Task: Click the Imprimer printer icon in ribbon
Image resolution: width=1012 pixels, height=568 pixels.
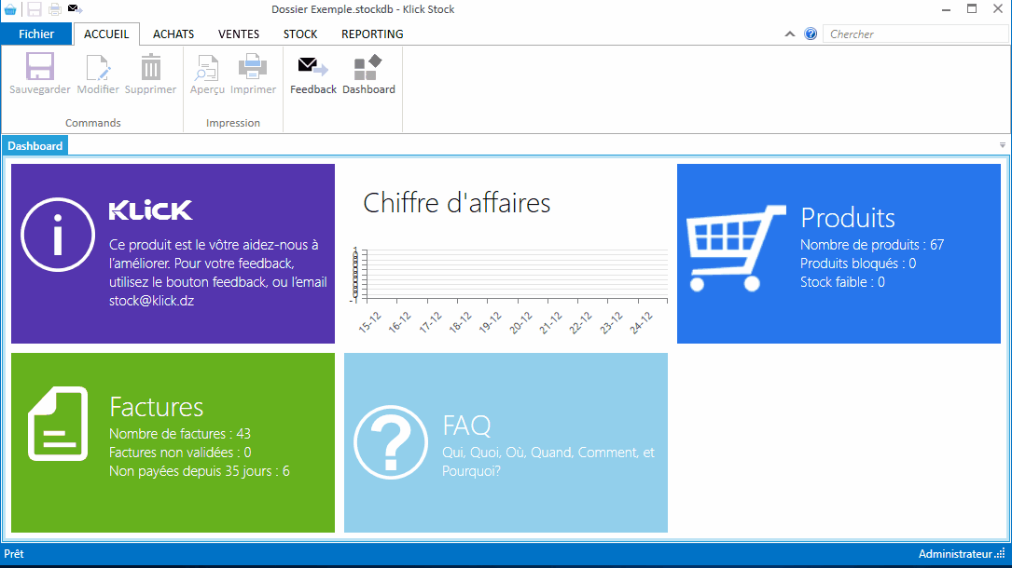Action: click(253, 68)
